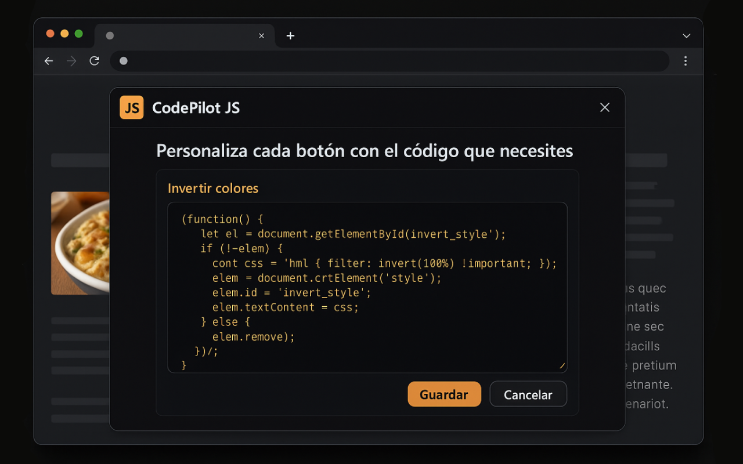Click the 'if (!-elem) {' code line

(241, 248)
